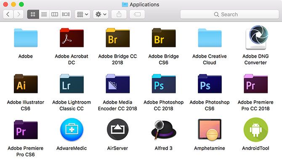Open Adobe Photoshop CC 2018 folder icon
This screenshot has height=160, width=282.
tap(164, 84)
